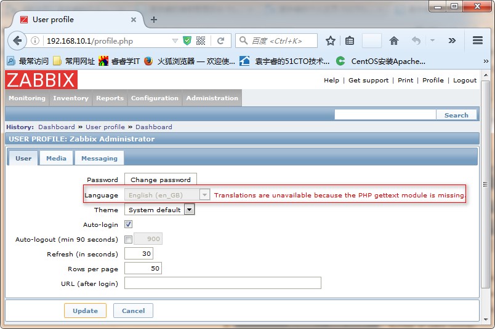The image size is (495, 329).
Task: Toggle the Auto-login checkbox
Action: click(x=129, y=224)
